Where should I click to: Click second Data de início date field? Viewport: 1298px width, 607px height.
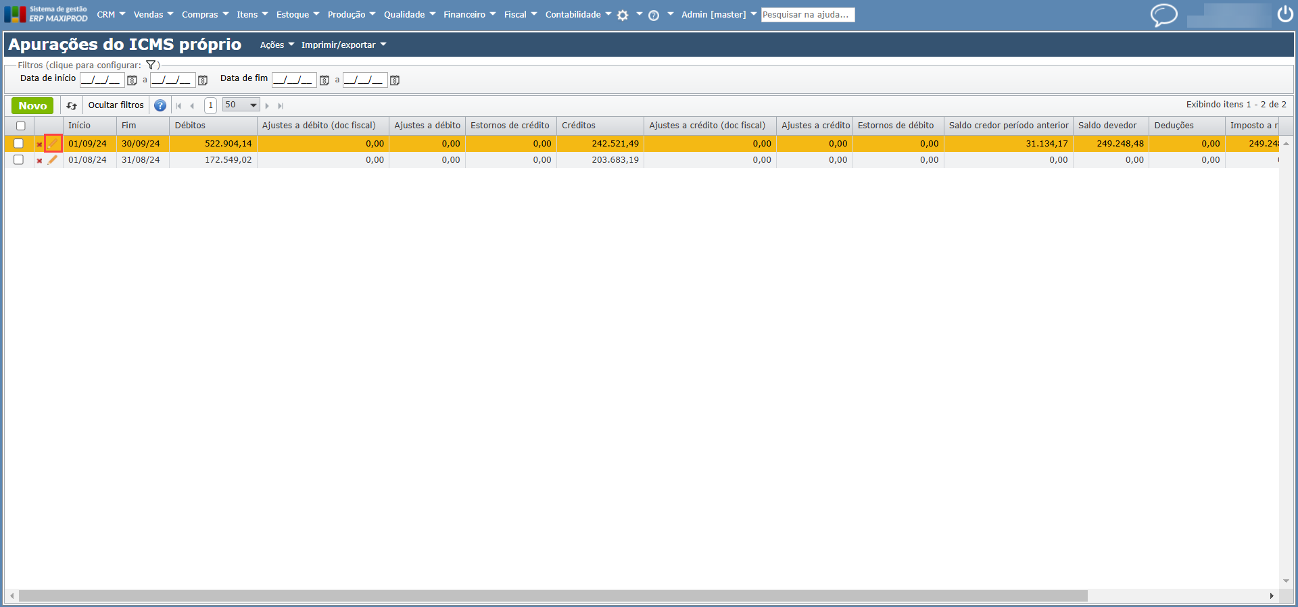click(172, 80)
